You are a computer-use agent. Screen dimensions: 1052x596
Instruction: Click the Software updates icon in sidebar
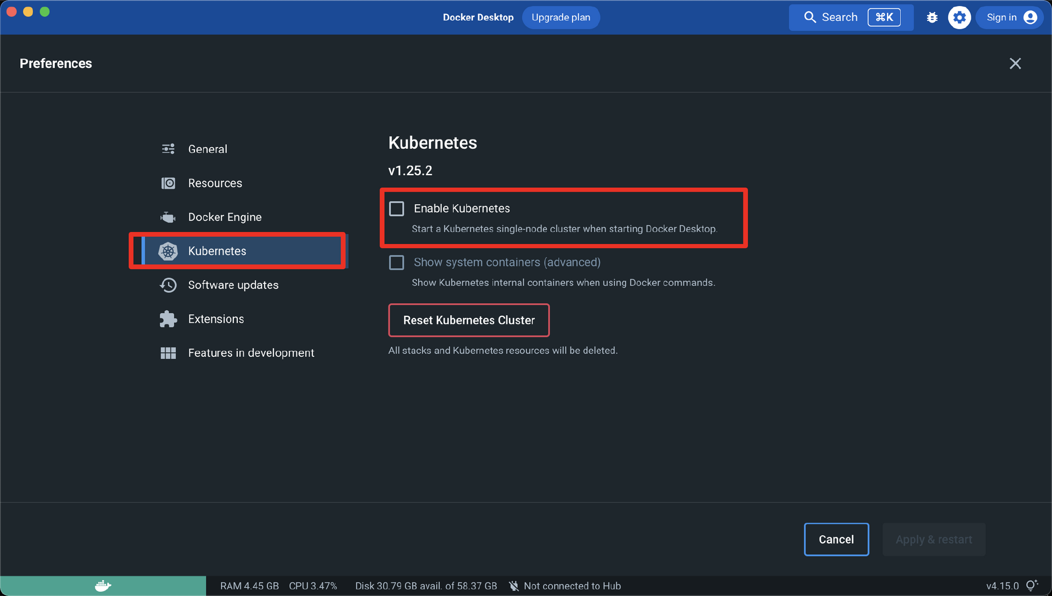coord(168,284)
